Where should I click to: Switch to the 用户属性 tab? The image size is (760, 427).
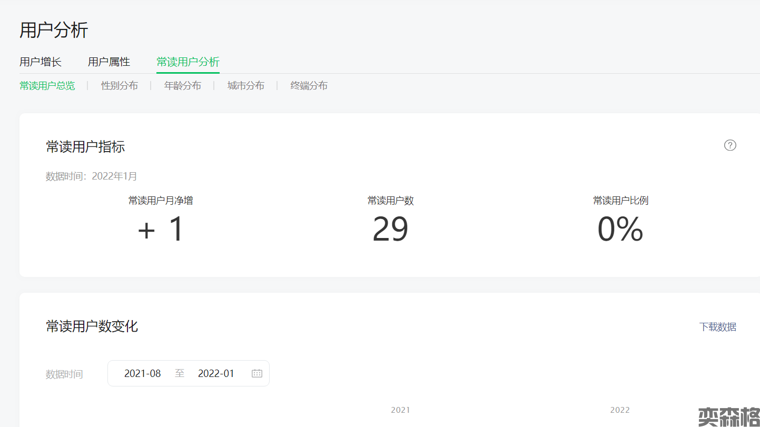(x=109, y=62)
